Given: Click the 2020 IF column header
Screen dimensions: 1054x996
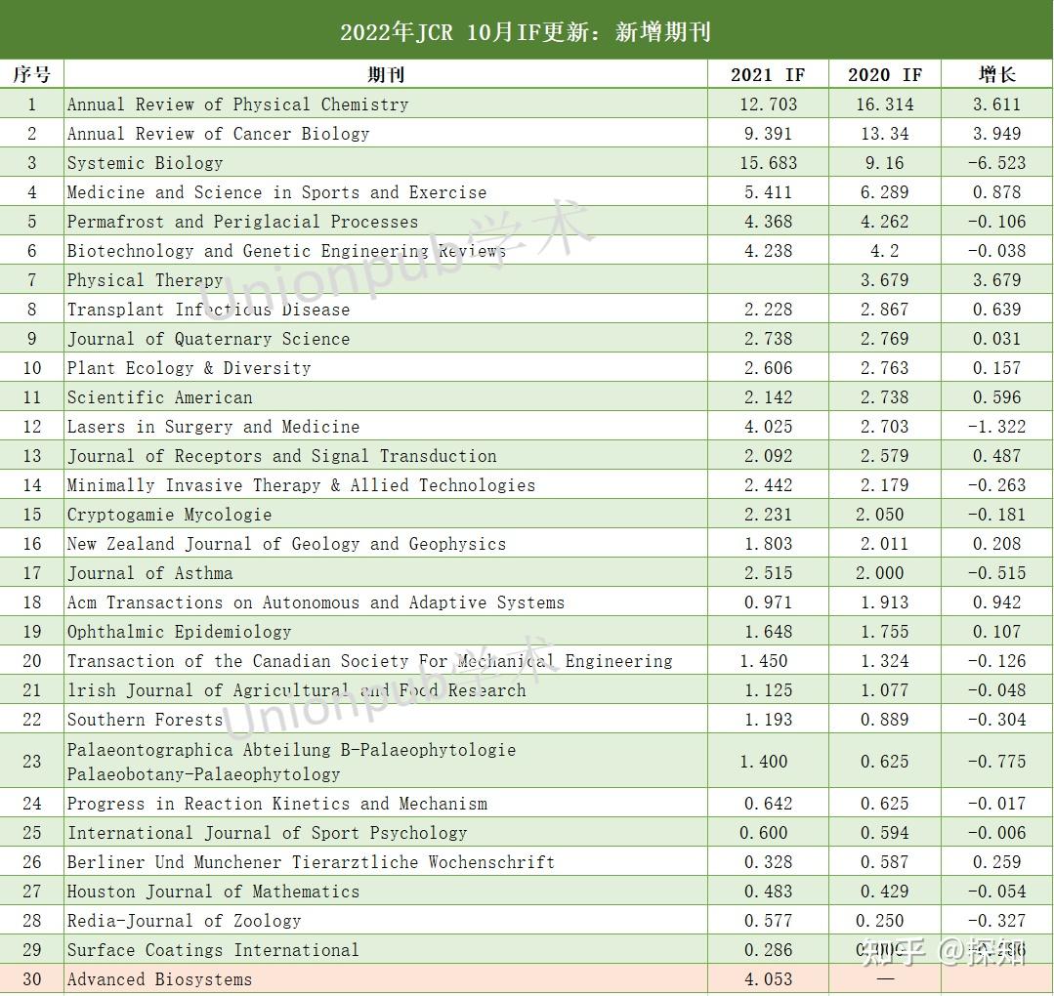Looking at the screenshot, I should coord(883,74).
